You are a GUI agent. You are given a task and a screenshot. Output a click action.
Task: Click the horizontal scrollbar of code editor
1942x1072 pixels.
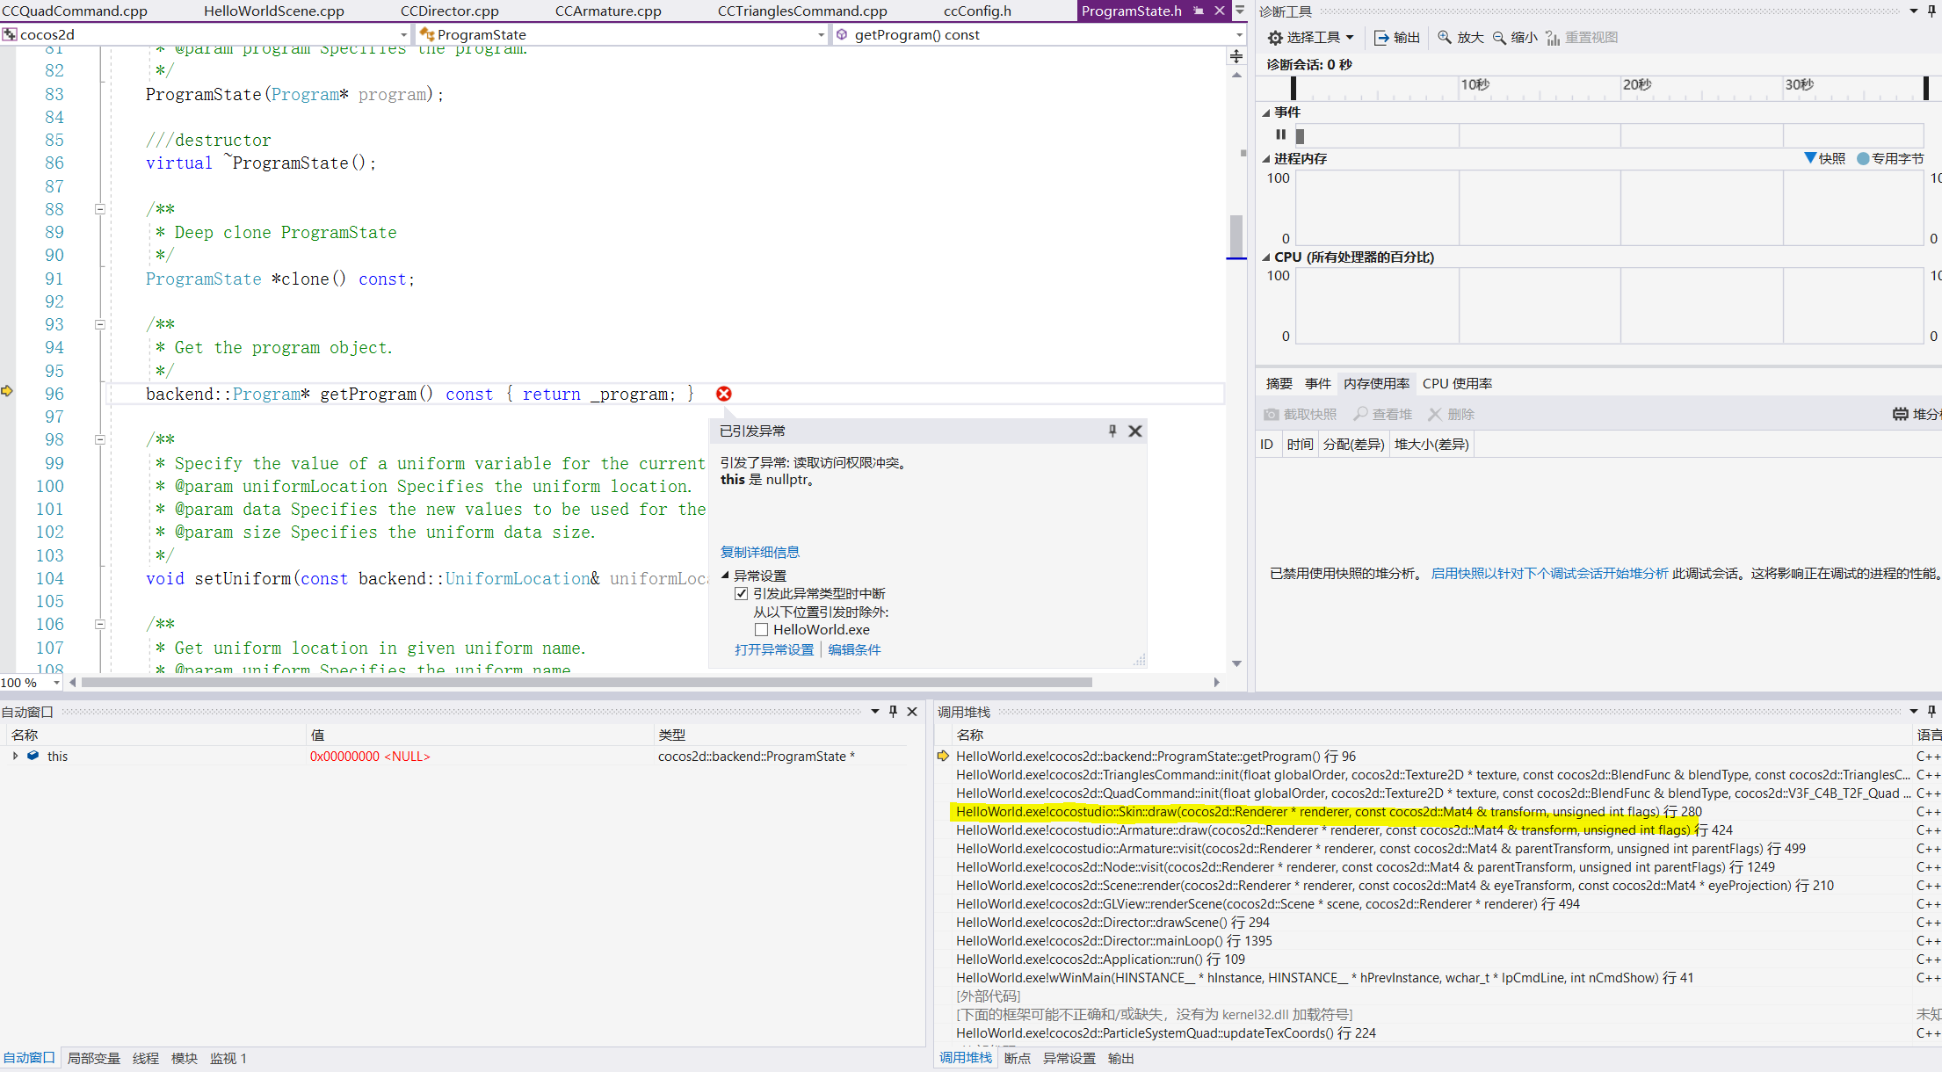tap(586, 682)
